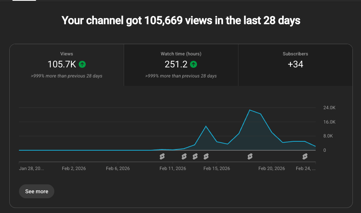The height and width of the screenshot is (213, 361).
Task: Click the 'Feb 11, 2026' date label
Action: [173, 168]
